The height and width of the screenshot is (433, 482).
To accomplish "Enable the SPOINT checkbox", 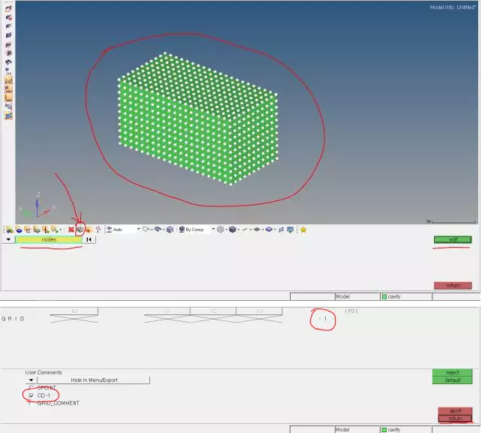I will tap(31, 387).
